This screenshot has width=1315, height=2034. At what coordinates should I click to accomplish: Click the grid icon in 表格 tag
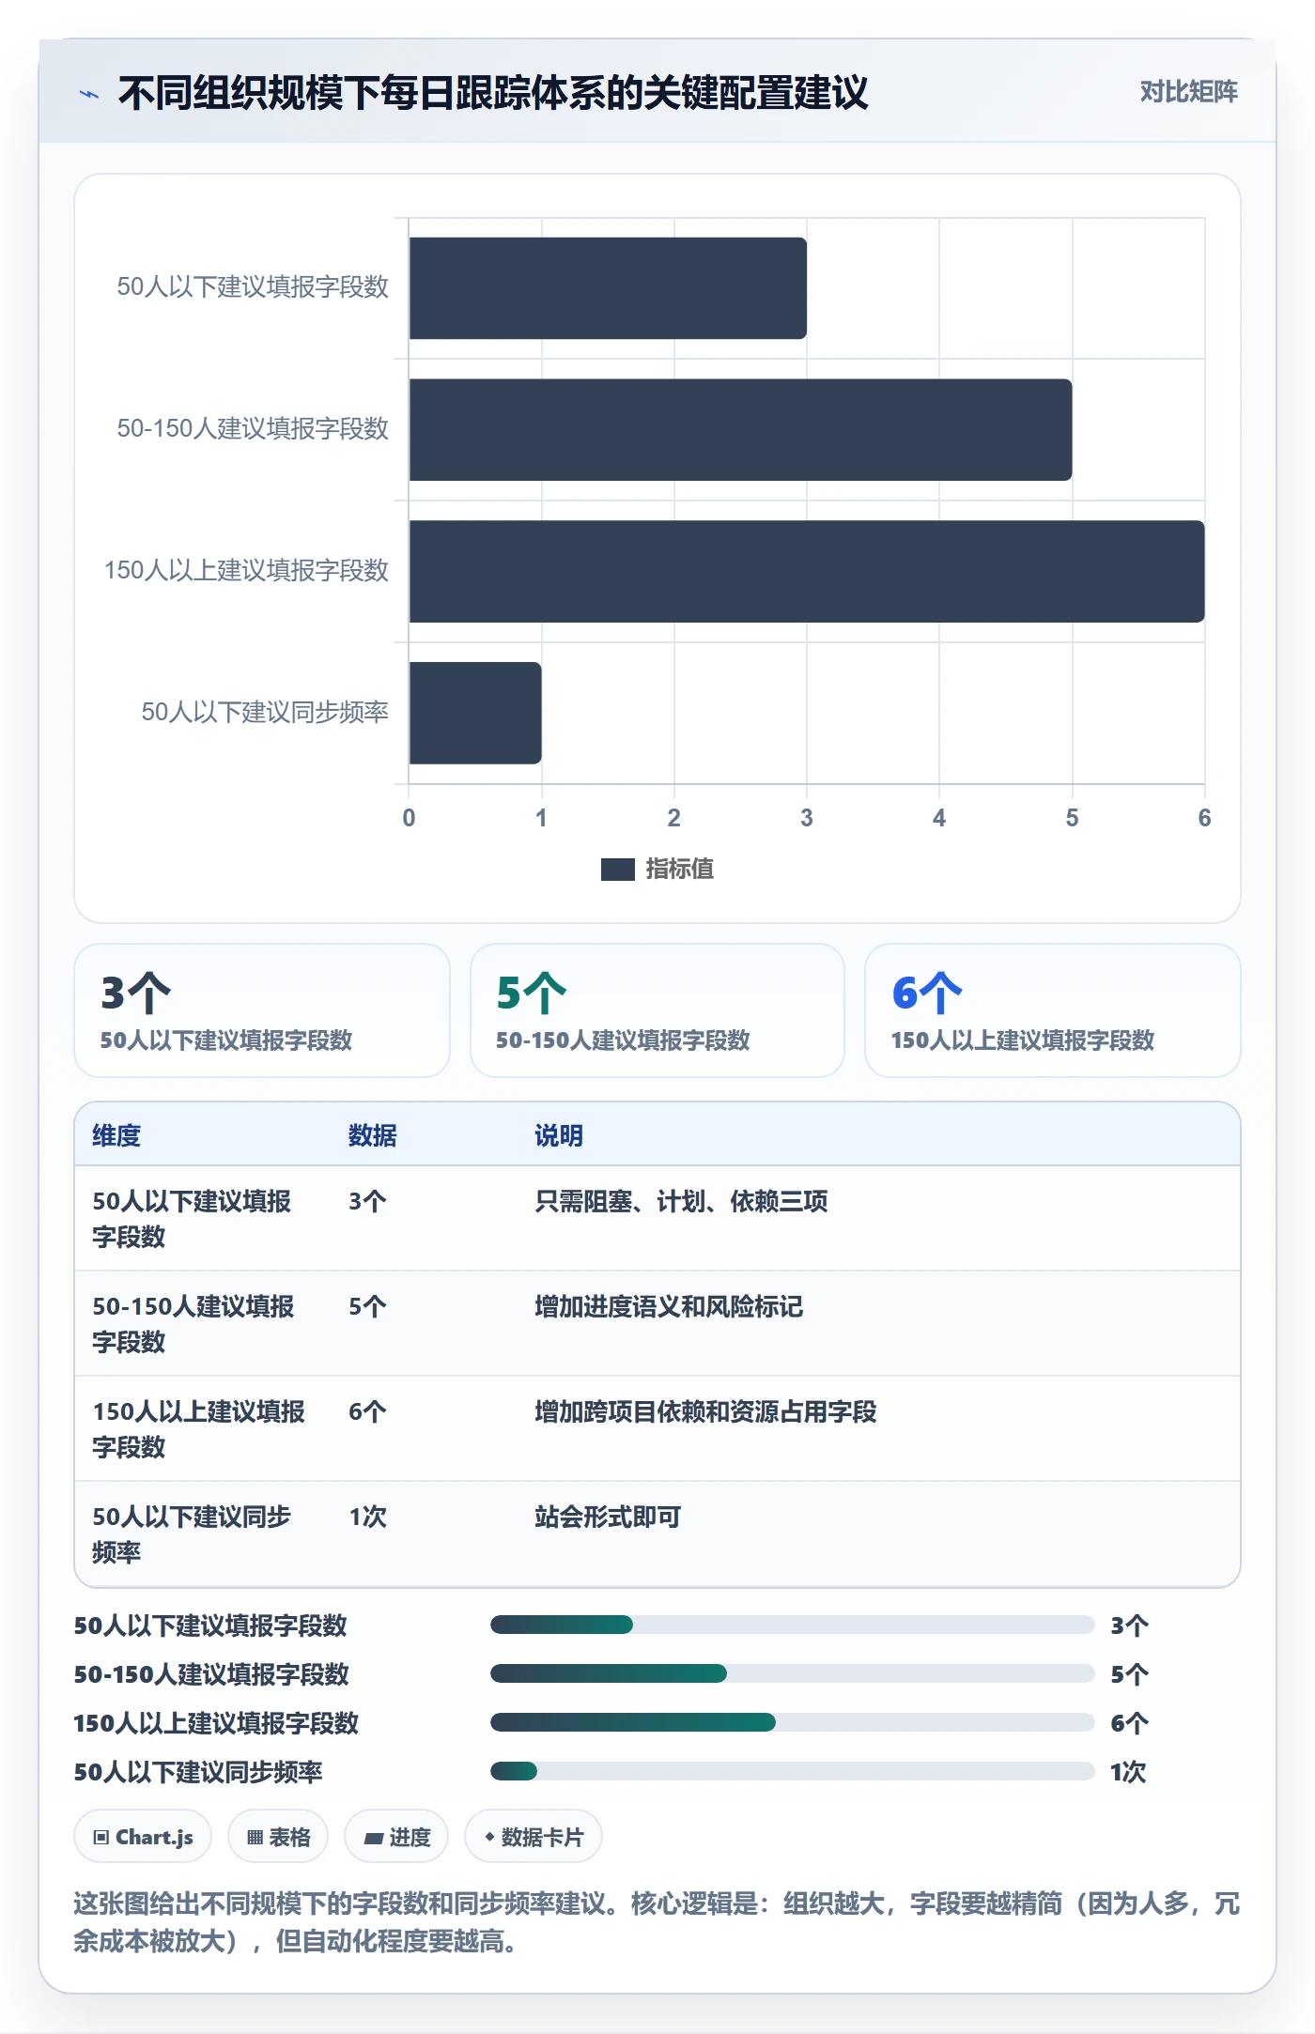(255, 1838)
